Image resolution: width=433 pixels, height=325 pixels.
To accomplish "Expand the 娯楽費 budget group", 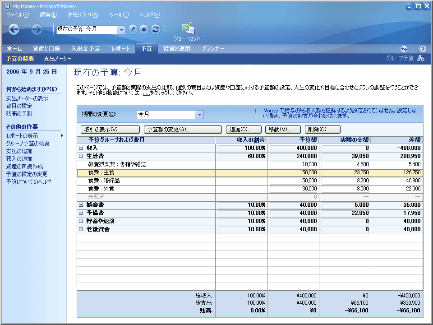I will pyautogui.click(x=81, y=205).
